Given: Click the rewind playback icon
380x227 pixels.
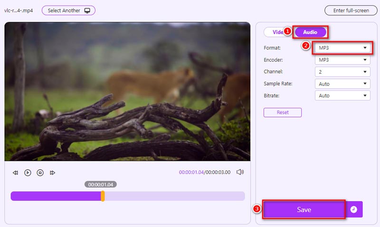Looking at the screenshot, I should coord(15,173).
